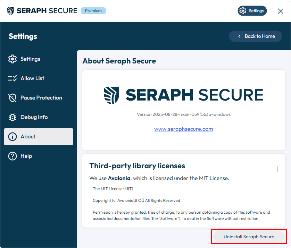The height and width of the screenshot is (248, 291).
Task: Click the About Seraph Secure heading
Action: (119, 61)
